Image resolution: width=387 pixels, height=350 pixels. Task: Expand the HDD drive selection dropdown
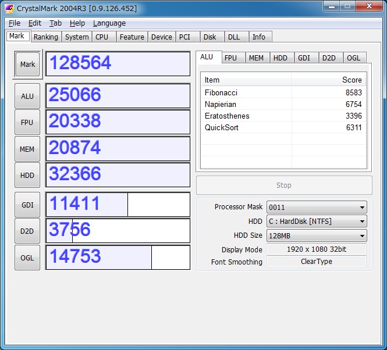[x=316, y=222]
